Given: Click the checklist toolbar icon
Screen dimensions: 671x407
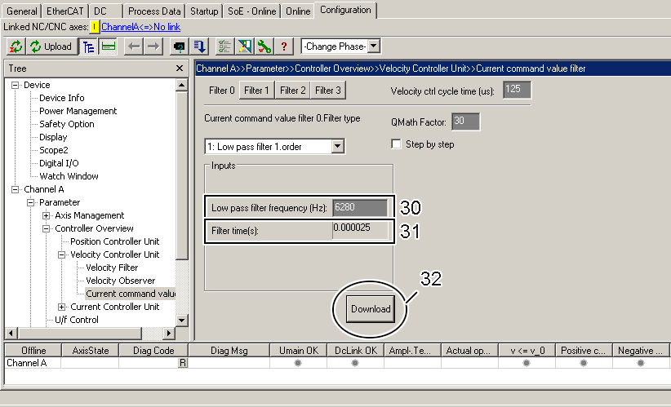Looking at the screenshot, I should (224, 46).
